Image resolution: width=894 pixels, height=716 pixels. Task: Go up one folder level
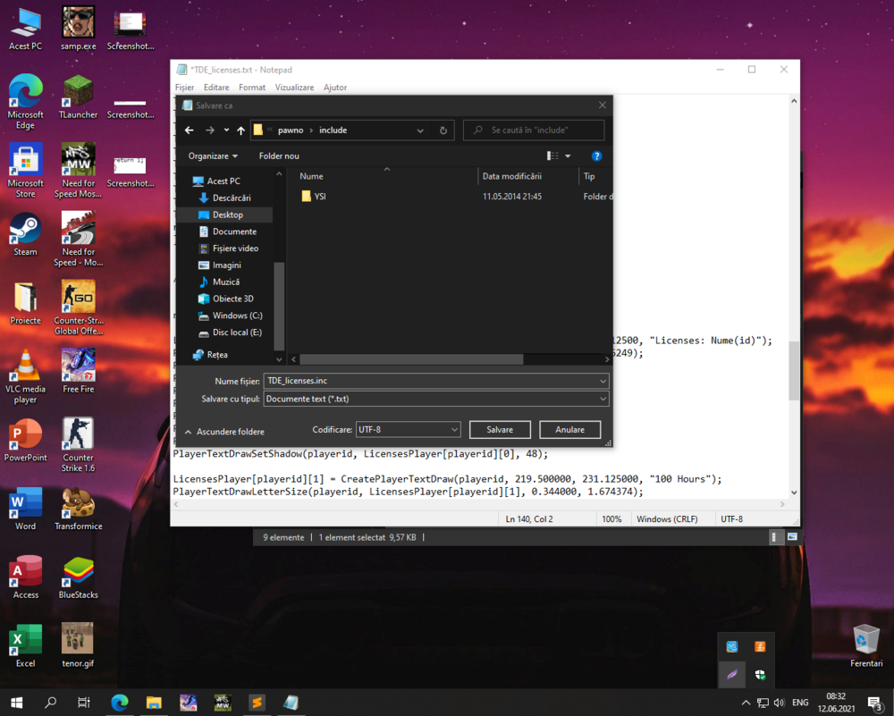241,131
